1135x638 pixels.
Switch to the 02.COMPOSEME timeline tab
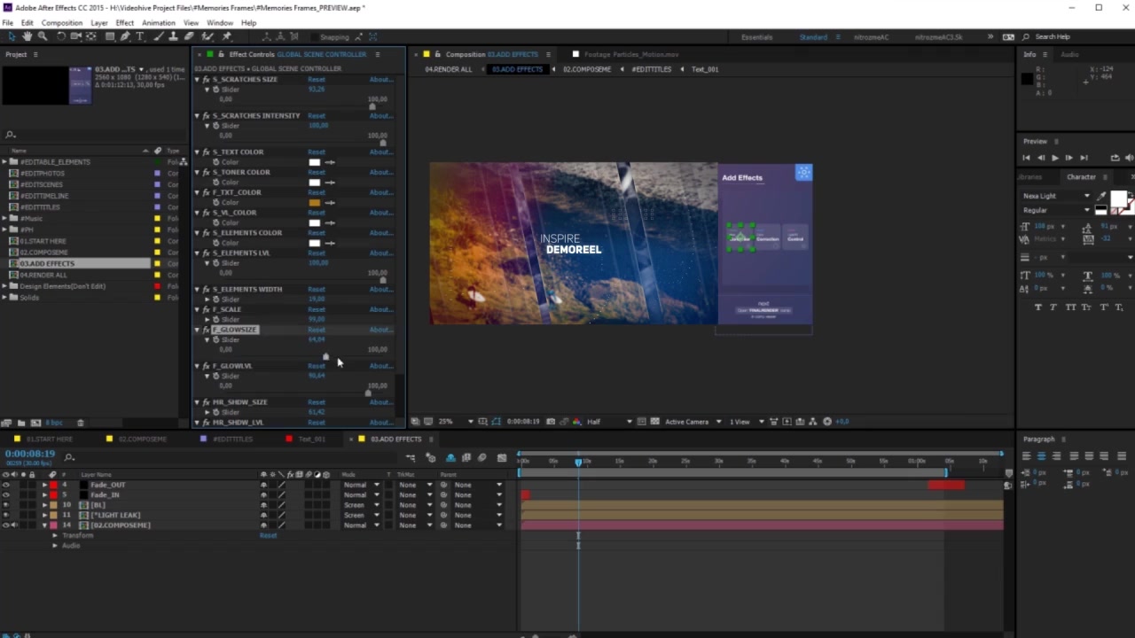click(143, 439)
